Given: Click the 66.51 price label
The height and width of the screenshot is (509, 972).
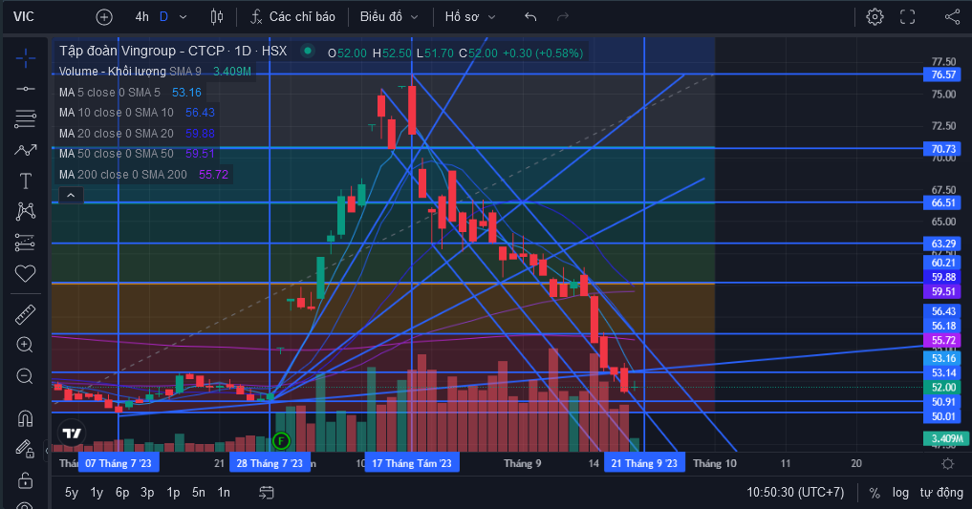Looking at the screenshot, I should coord(943,202).
